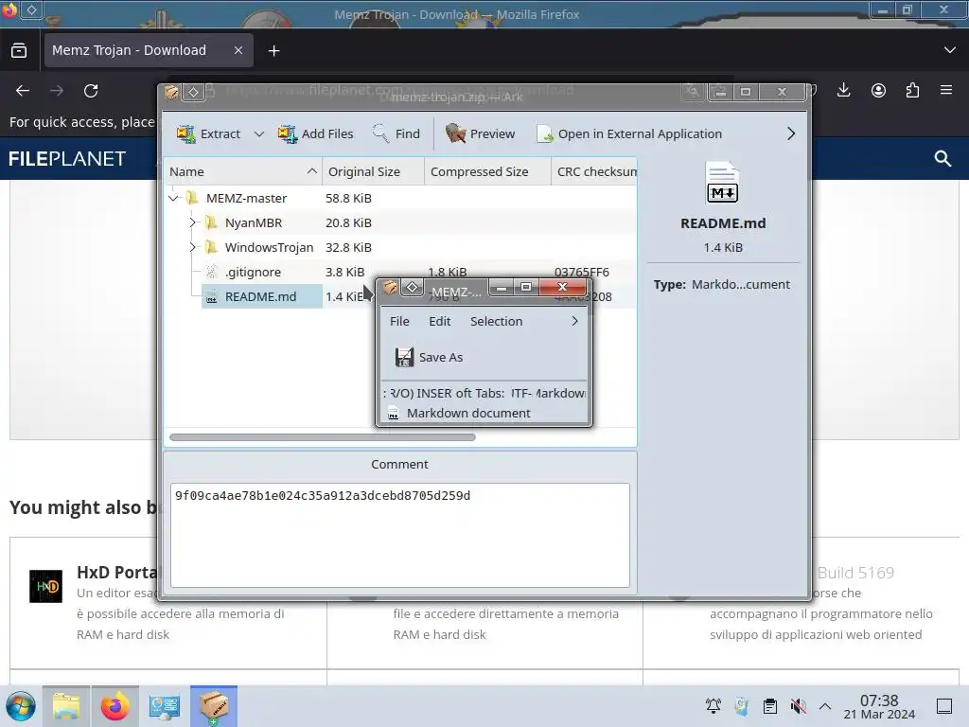
Task: Click the README.md file icon in list
Action: (x=211, y=297)
